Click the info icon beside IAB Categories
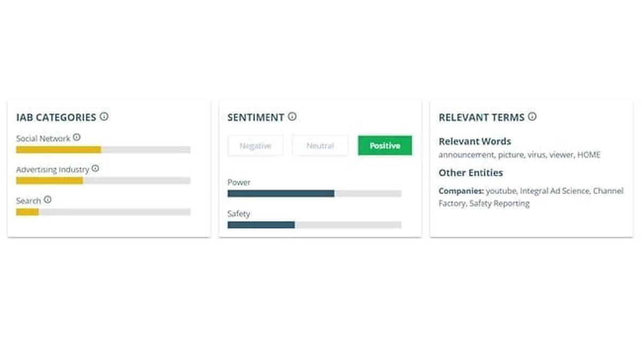Viewport: 642px width, 337px height. pyautogui.click(x=104, y=117)
